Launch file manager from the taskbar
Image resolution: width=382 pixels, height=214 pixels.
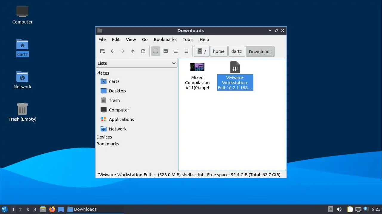(43, 209)
